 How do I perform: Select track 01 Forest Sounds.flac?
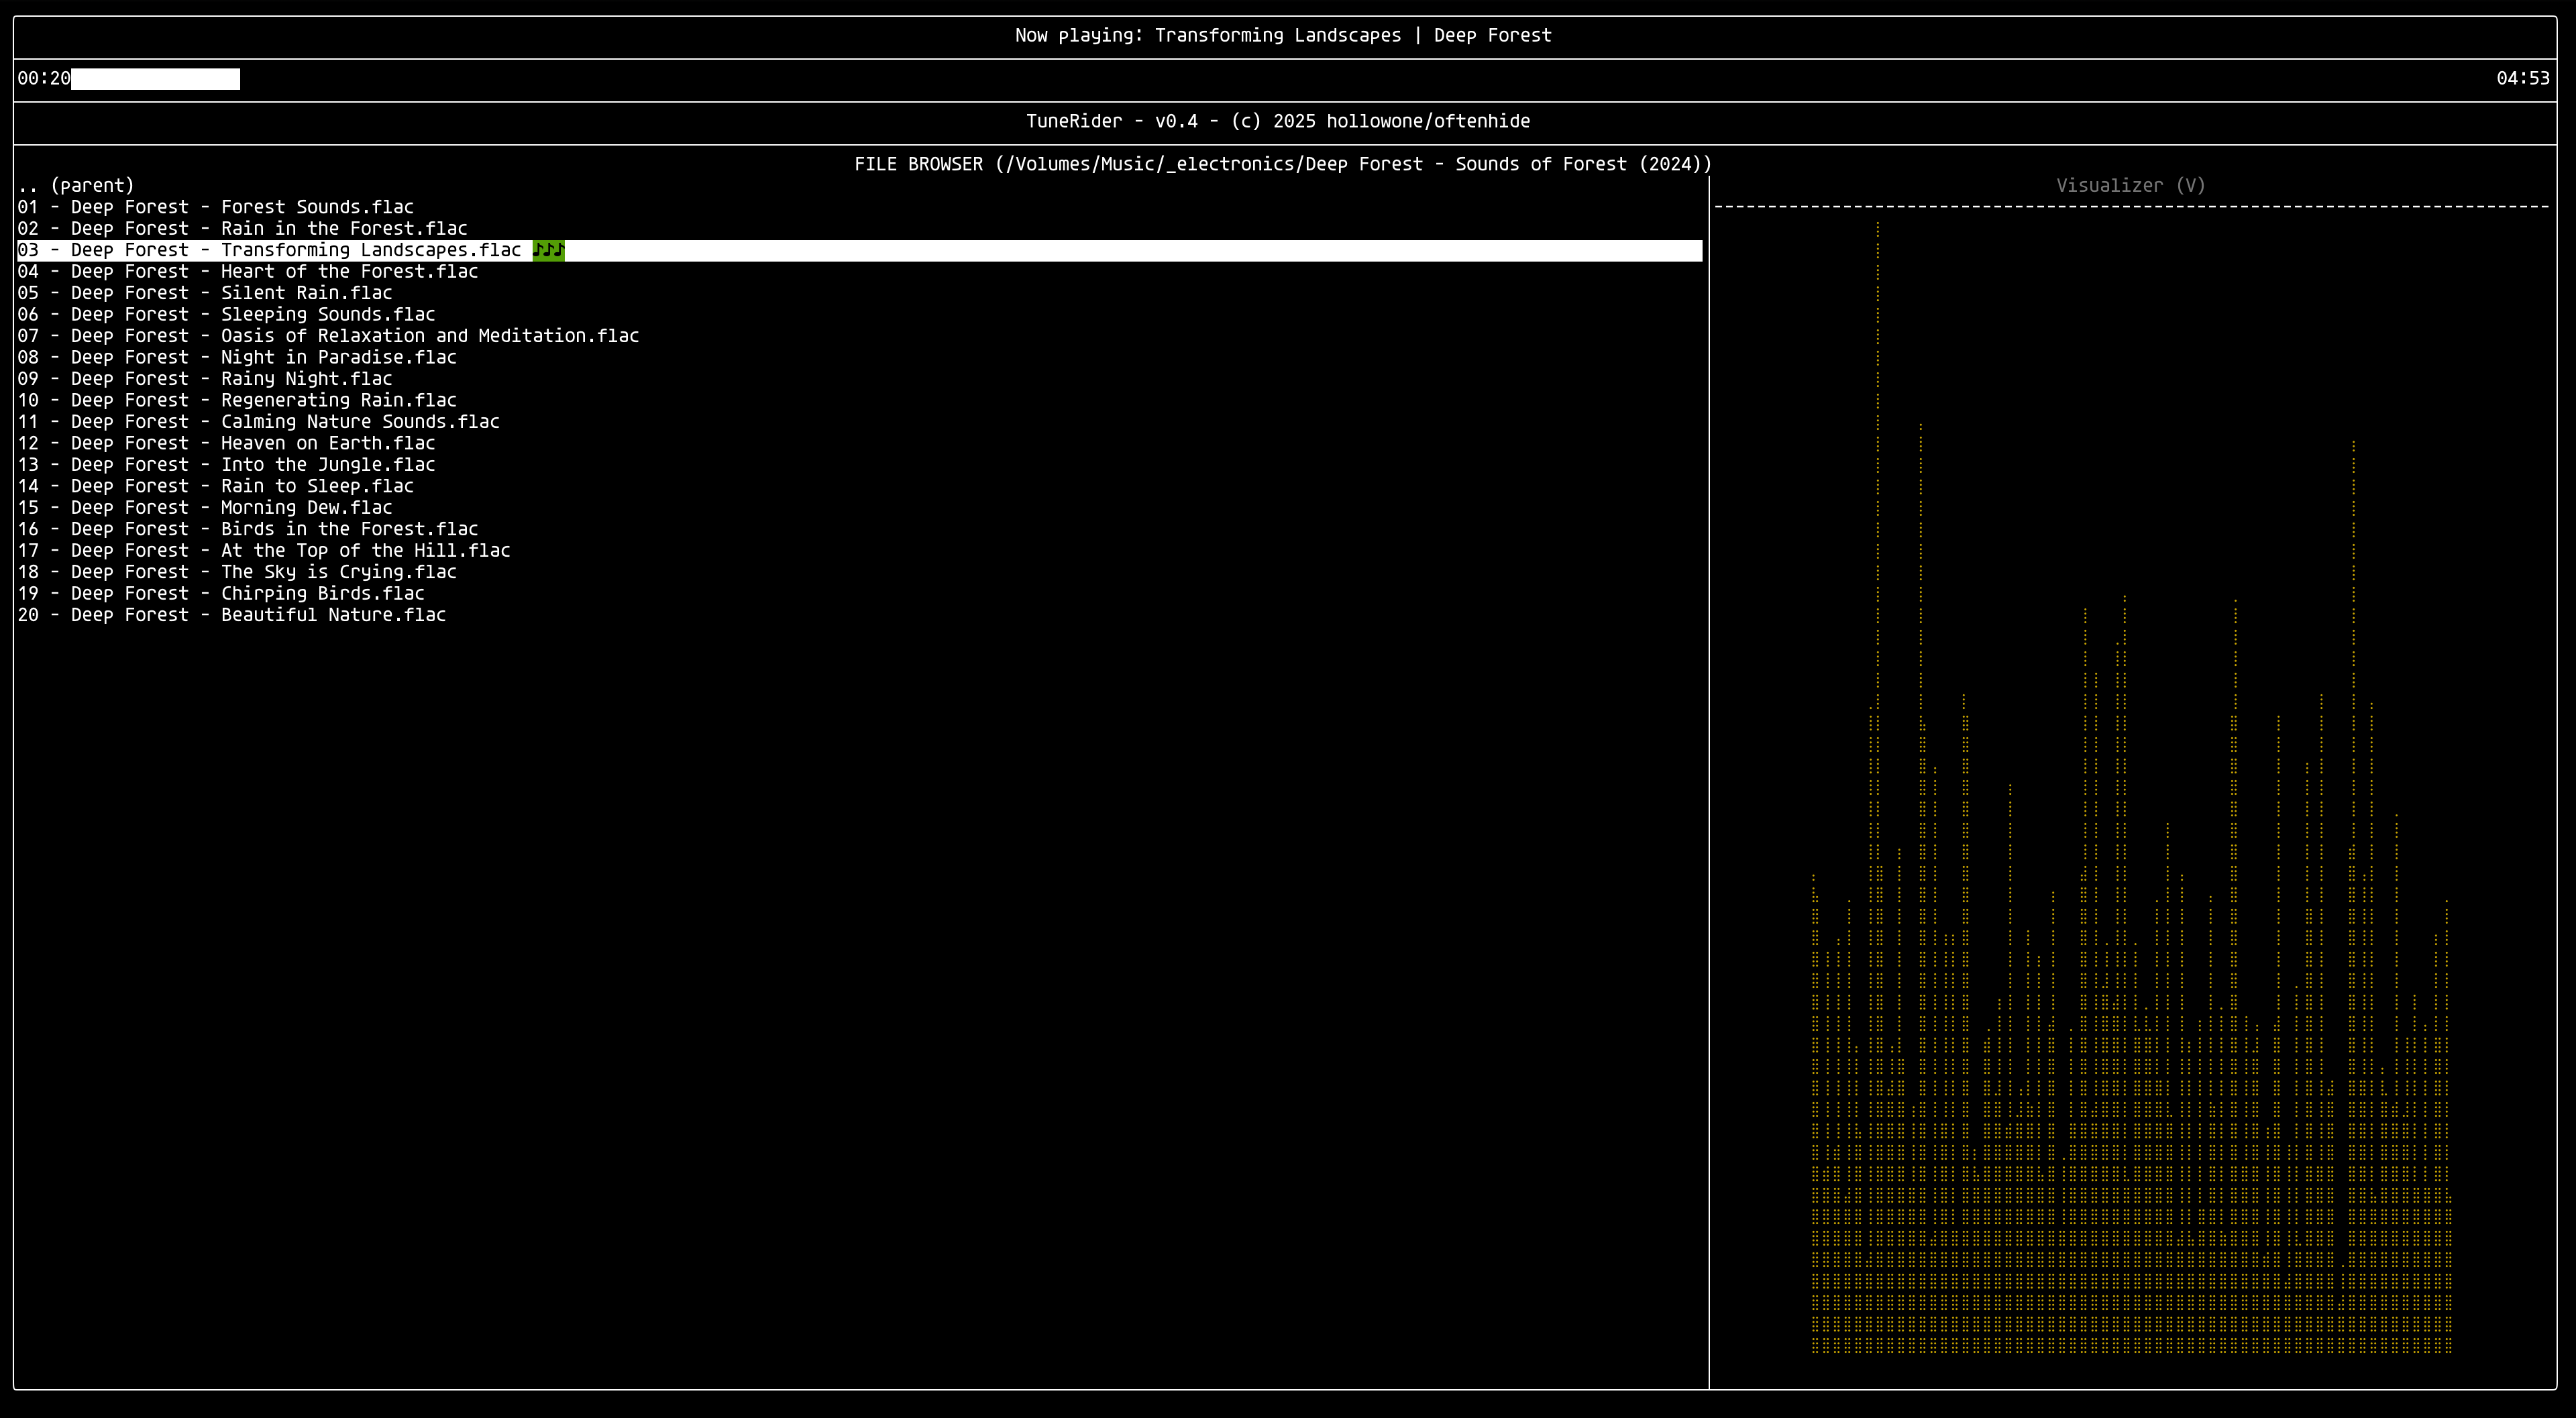click(x=215, y=207)
